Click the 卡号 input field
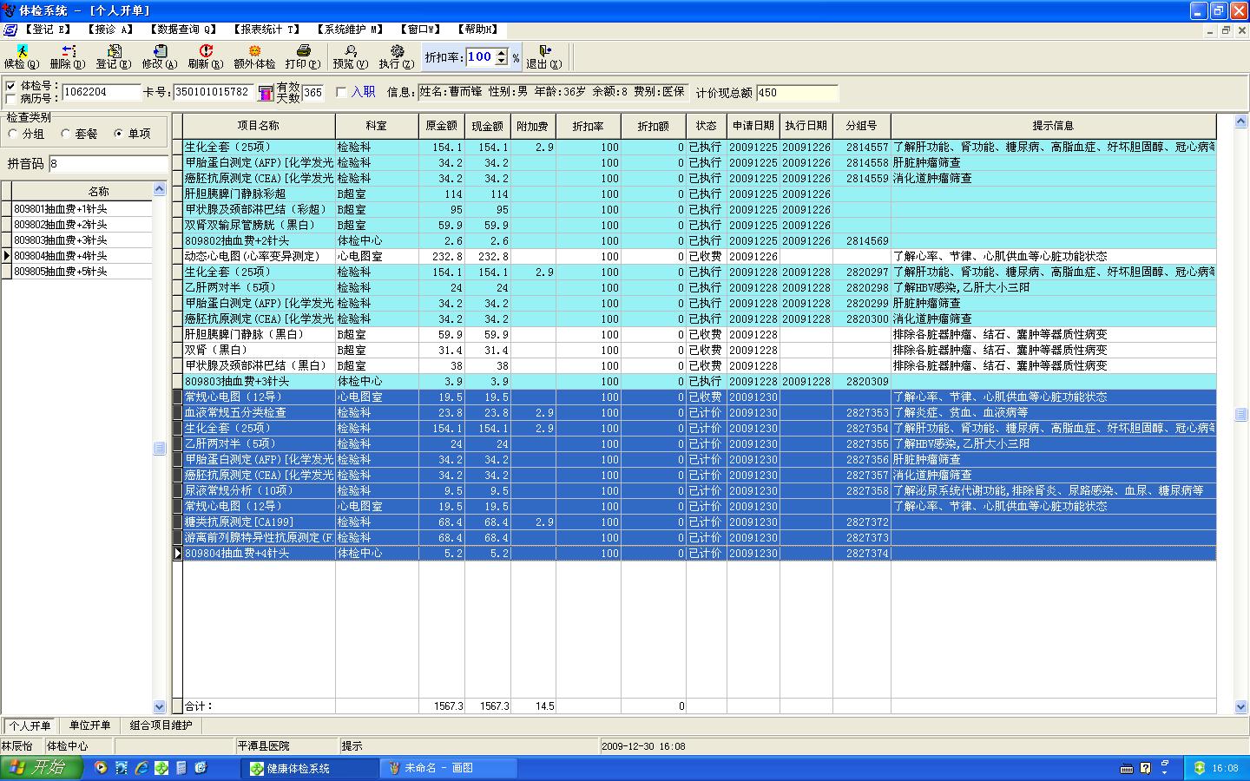The image size is (1250, 781). [x=214, y=92]
